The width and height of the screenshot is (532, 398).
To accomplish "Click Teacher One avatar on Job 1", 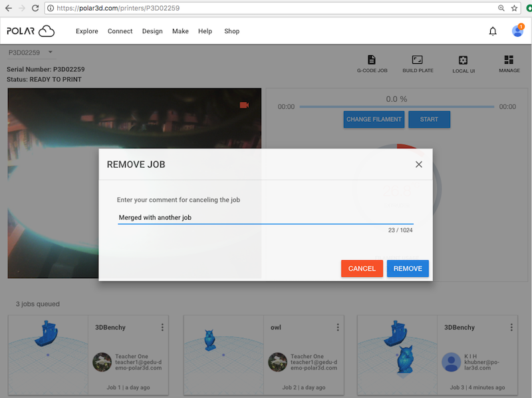I will point(102,362).
